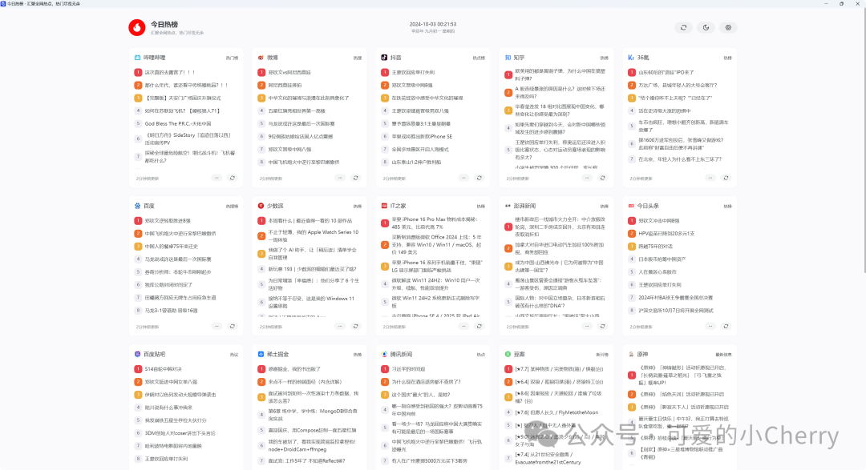Image resolution: width=866 pixels, height=470 pixels.
Task: Click the 少数派 logo icon
Action: coord(261,206)
